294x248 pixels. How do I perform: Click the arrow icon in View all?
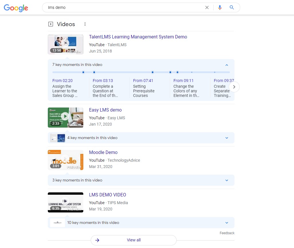pos(97,240)
